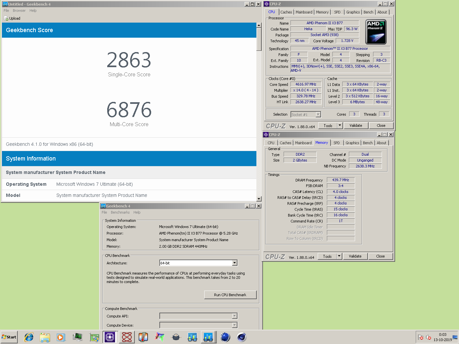Viewport: 459px width, 344px height.
Task: Click the Core Voltage value 1.728 V
Action: click(x=347, y=41)
